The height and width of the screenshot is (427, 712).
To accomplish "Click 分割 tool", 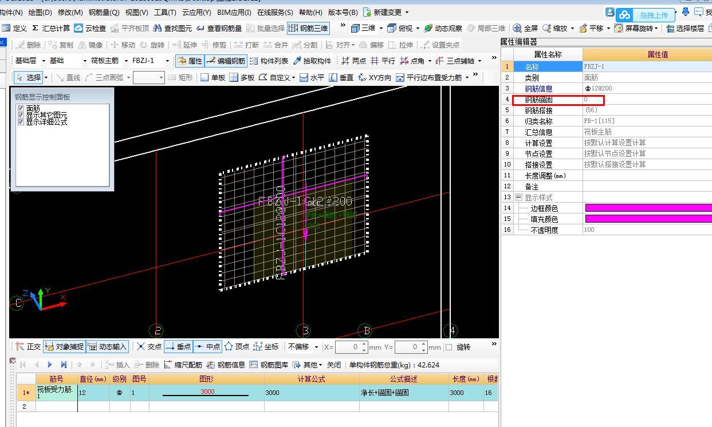I will [x=305, y=45].
